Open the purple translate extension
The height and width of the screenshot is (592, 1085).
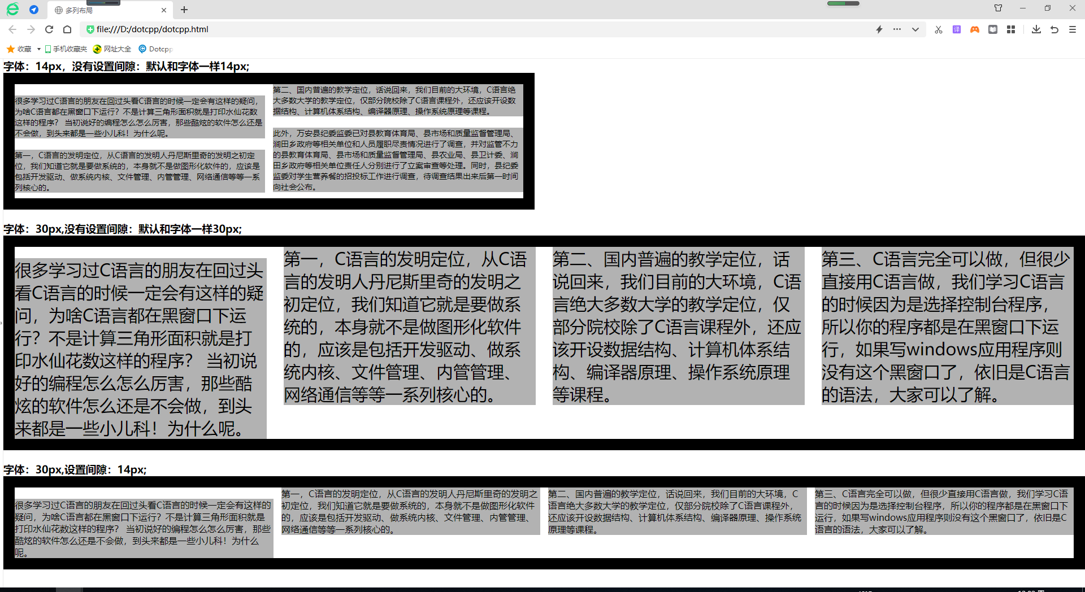[957, 29]
